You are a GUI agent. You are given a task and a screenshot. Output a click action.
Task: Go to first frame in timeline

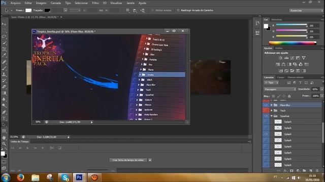(13, 148)
